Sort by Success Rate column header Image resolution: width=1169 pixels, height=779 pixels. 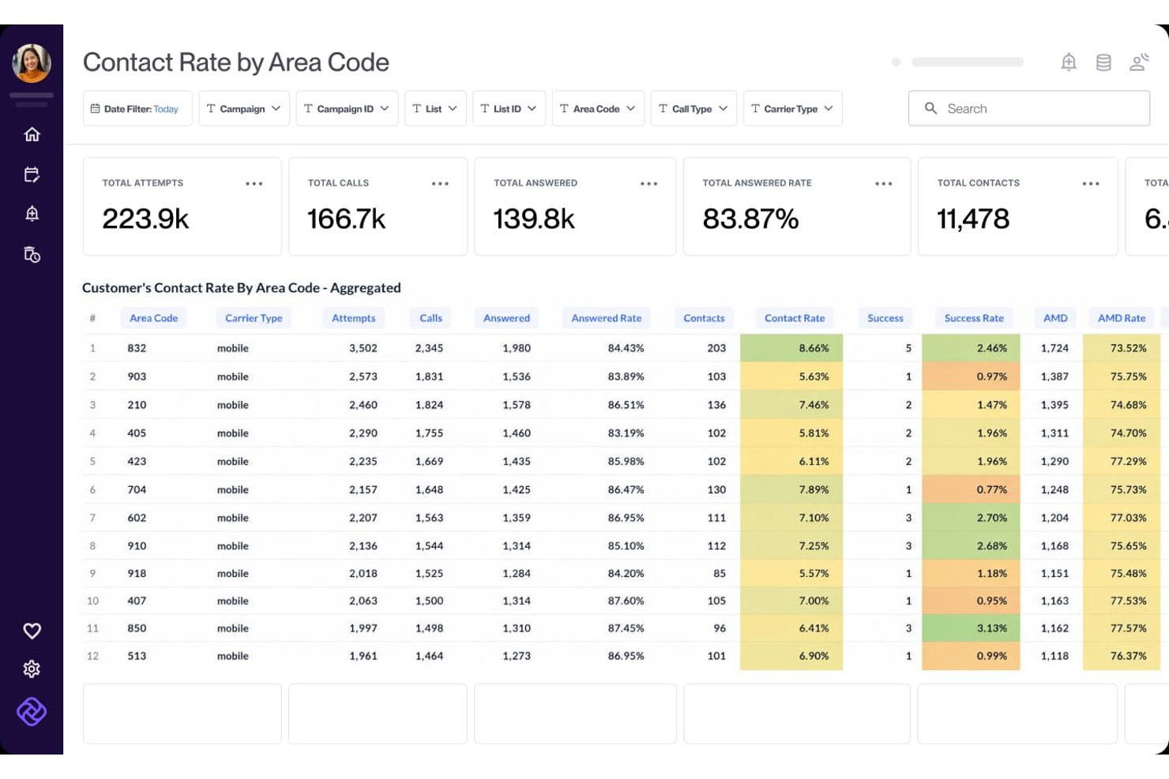(974, 318)
